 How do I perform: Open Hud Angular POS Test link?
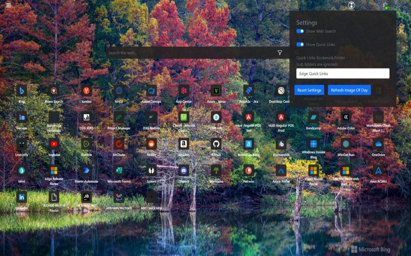[x=249, y=117]
